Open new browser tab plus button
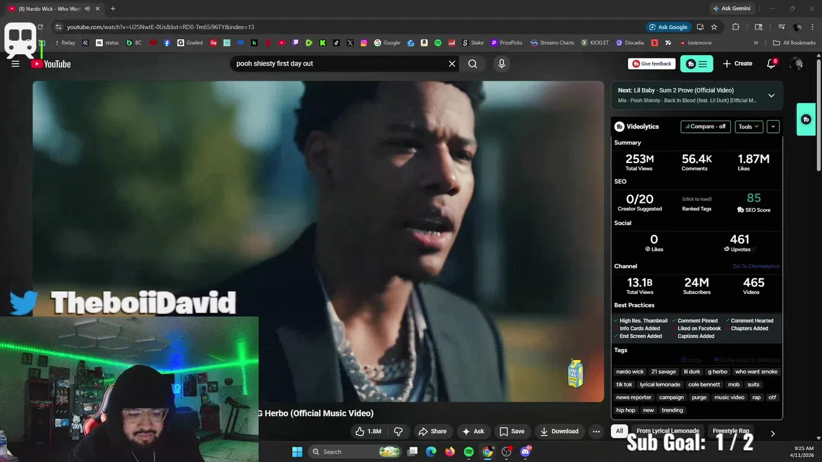Viewport: 822px width, 462px height. coord(113,8)
